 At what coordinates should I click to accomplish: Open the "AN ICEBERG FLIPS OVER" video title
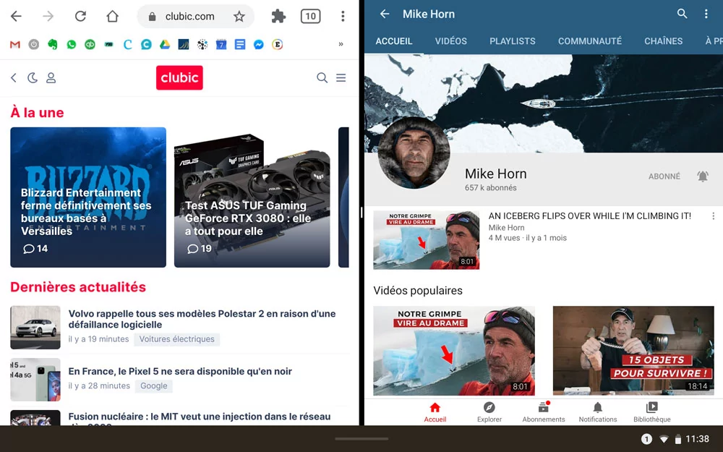click(x=590, y=216)
